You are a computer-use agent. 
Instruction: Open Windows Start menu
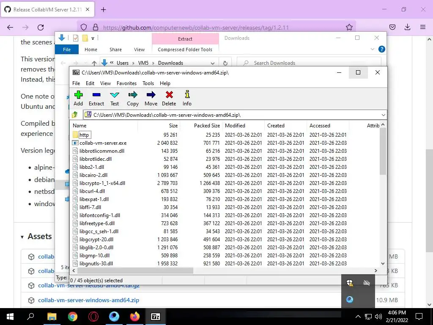coord(10,317)
